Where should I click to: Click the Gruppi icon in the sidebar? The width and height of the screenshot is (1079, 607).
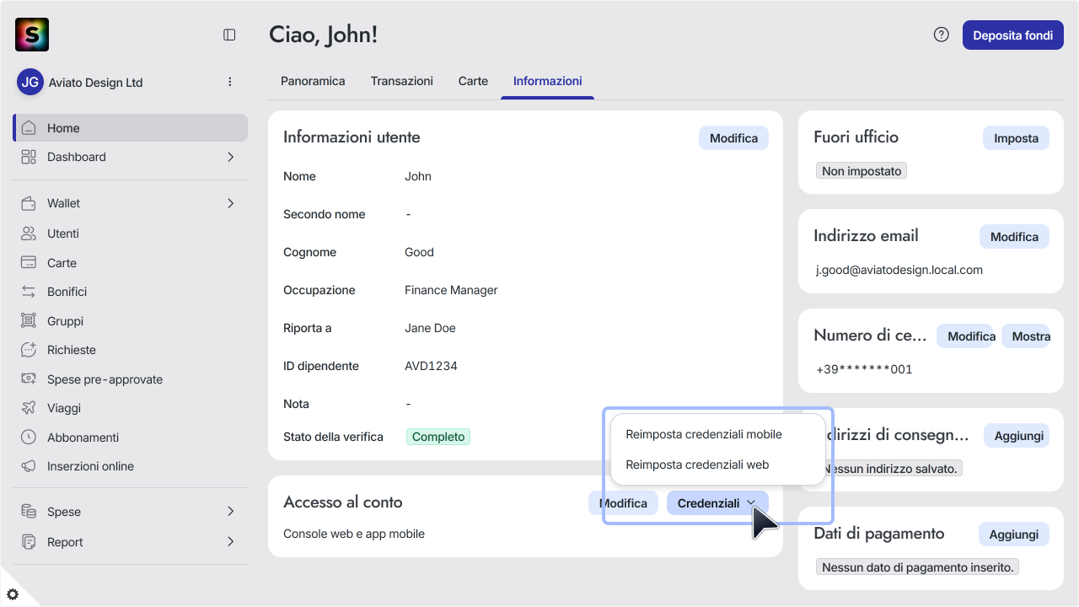pyautogui.click(x=30, y=321)
